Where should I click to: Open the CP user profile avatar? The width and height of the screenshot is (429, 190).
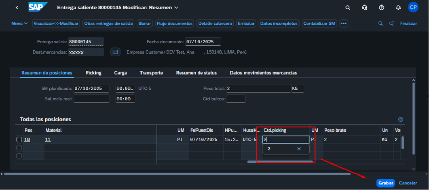click(x=413, y=7)
